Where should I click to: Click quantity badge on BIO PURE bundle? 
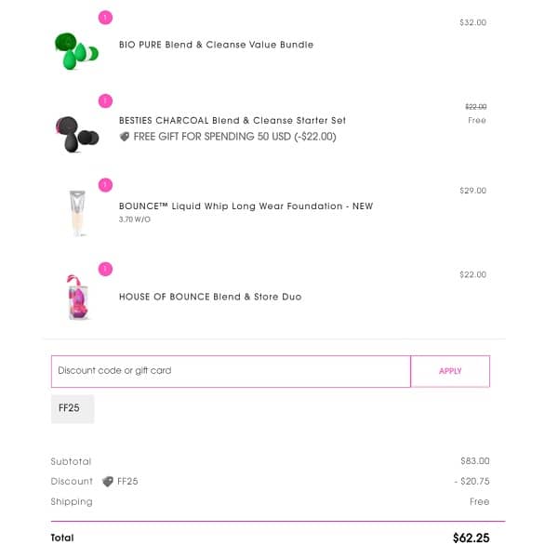[104, 18]
